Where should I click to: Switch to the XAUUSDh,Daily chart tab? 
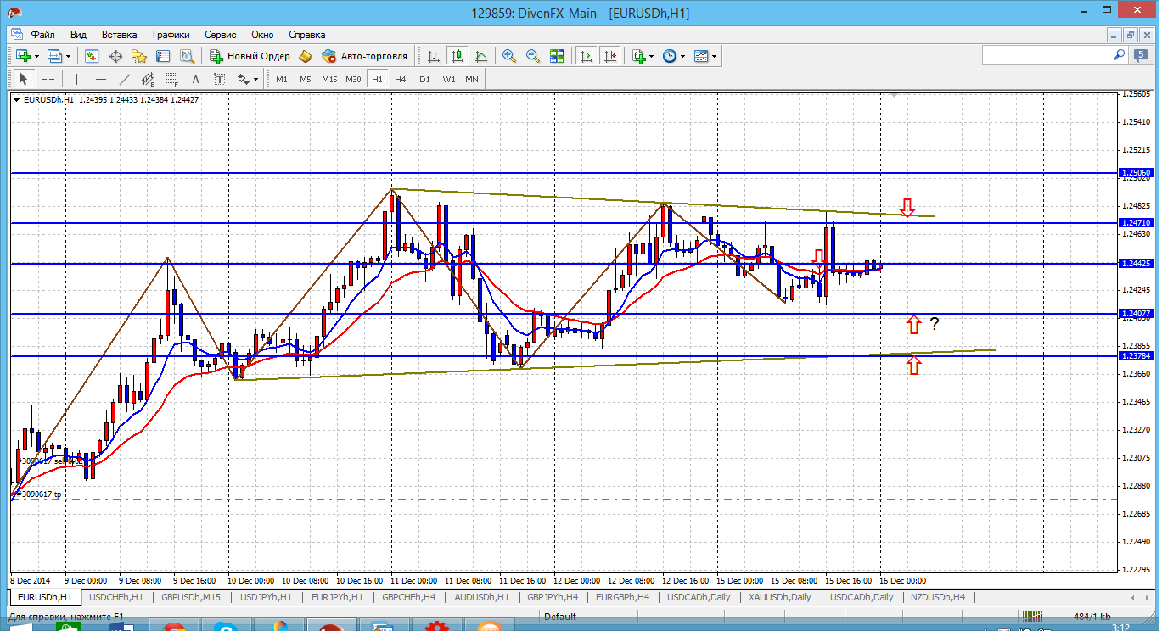pos(779,597)
